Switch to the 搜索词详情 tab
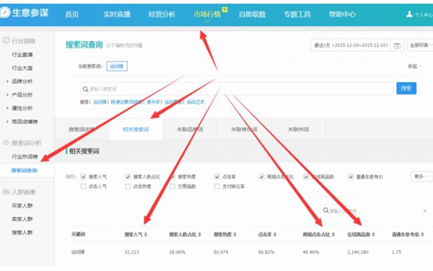The height and width of the screenshot is (271, 433). point(82,129)
